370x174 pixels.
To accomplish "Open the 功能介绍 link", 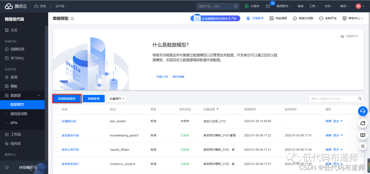I will (x=162, y=77).
